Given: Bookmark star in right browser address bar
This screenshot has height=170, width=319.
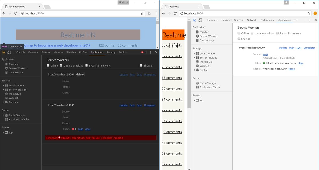Looking at the screenshot, I should pyautogui.click(x=309, y=13).
